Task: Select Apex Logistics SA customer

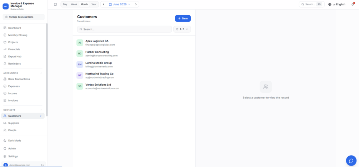Action: pos(134,42)
